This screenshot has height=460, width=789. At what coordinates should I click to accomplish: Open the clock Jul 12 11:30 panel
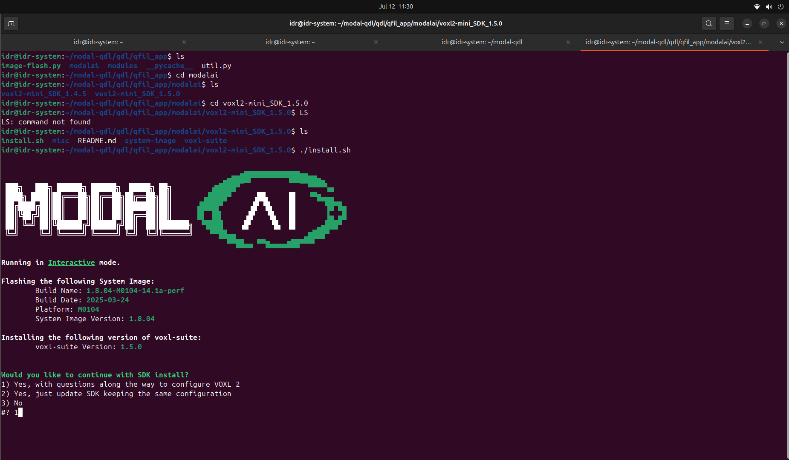pyautogui.click(x=396, y=6)
